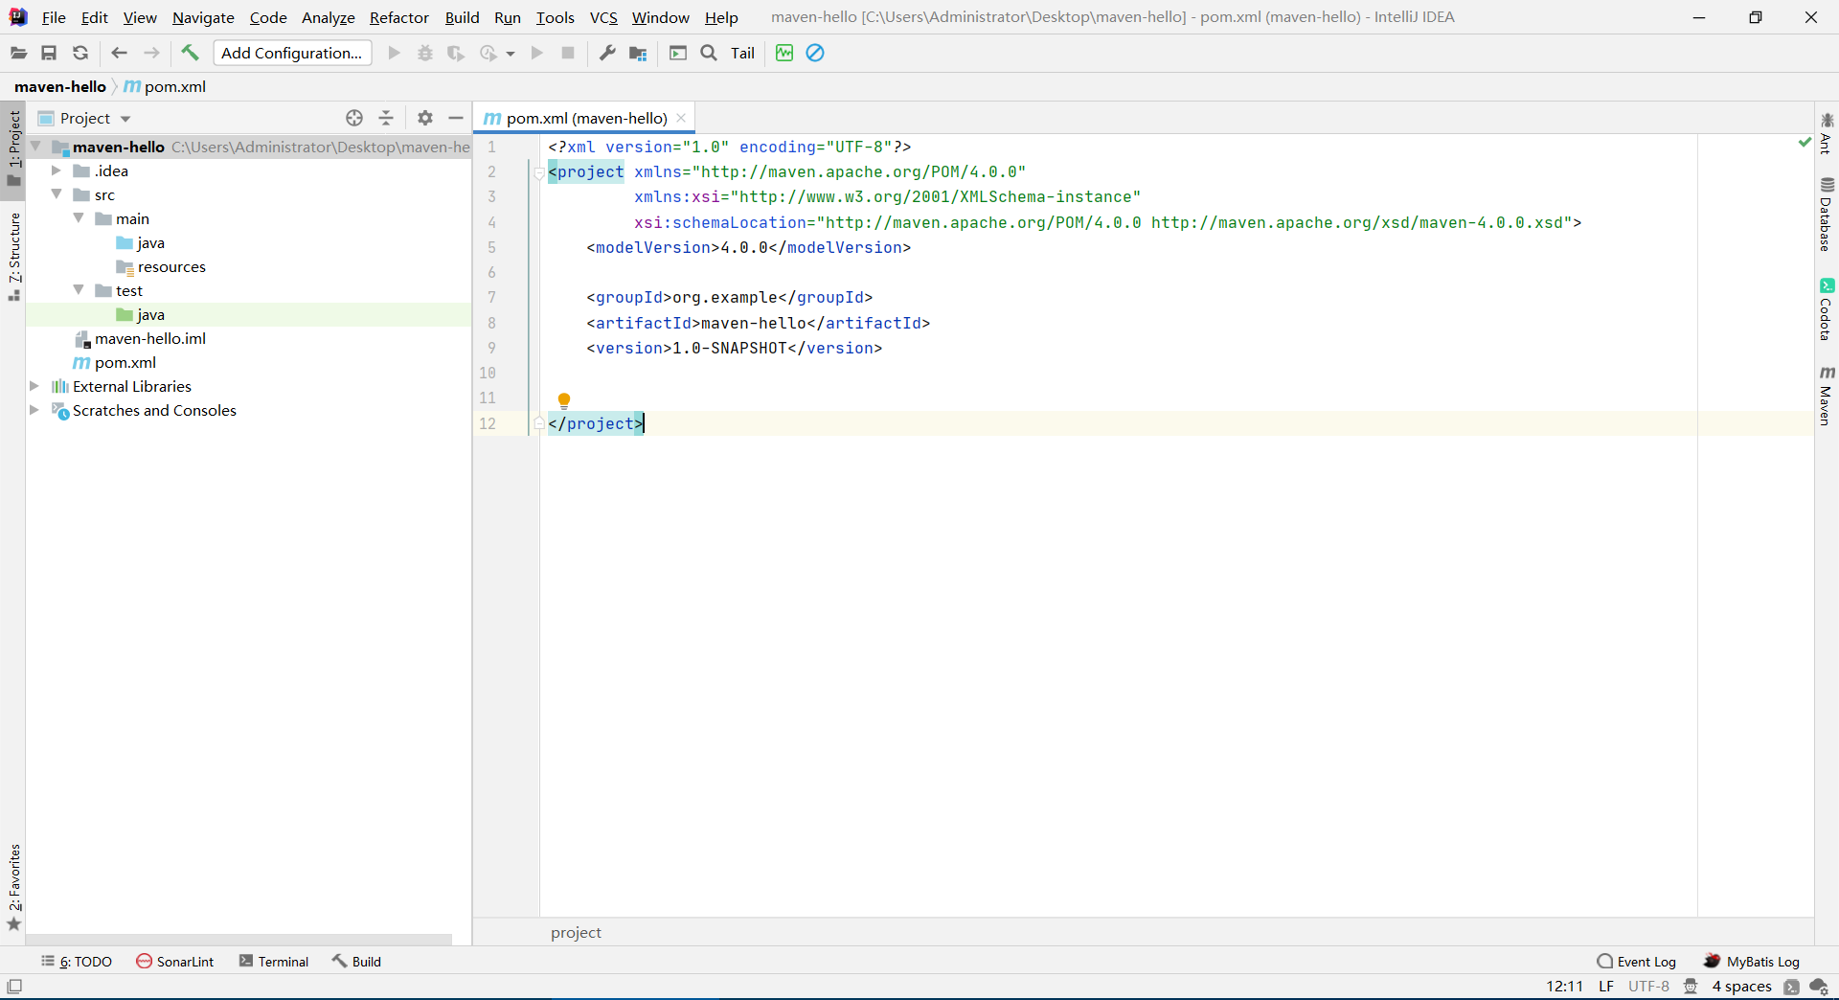Click the Save All toolbar icon
The height and width of the screenshot is (1000, 1839).
click(49, 54)
